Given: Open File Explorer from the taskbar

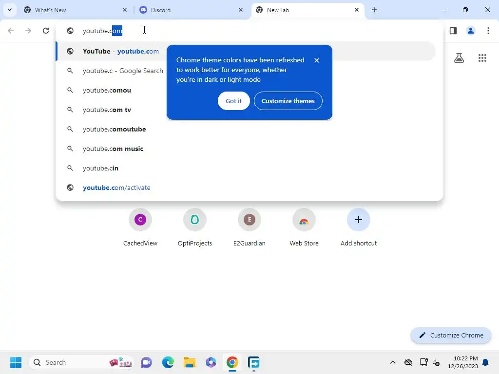Looking at the screenshot, I should [190, 362].
